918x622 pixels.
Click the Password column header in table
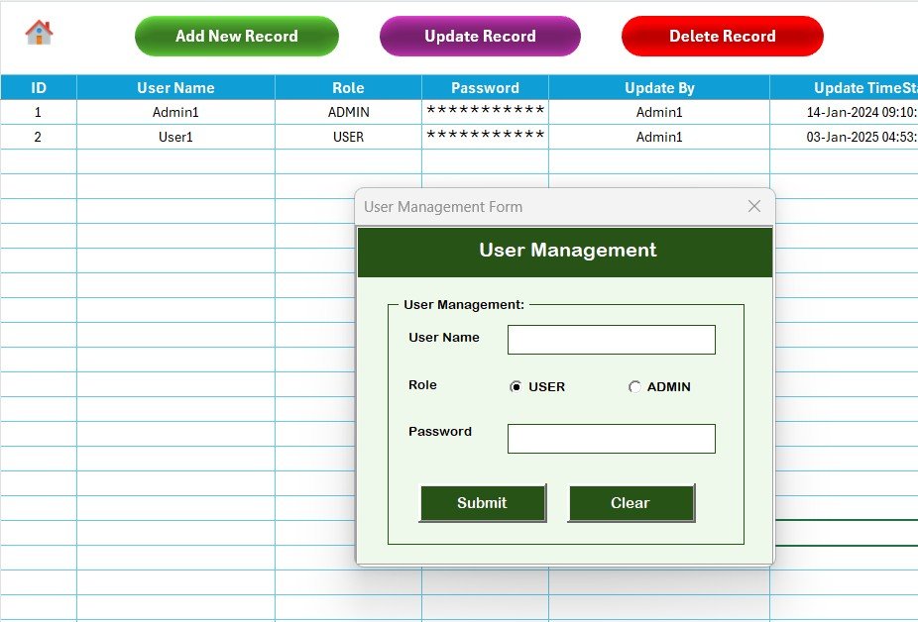[x=485, y=87]
